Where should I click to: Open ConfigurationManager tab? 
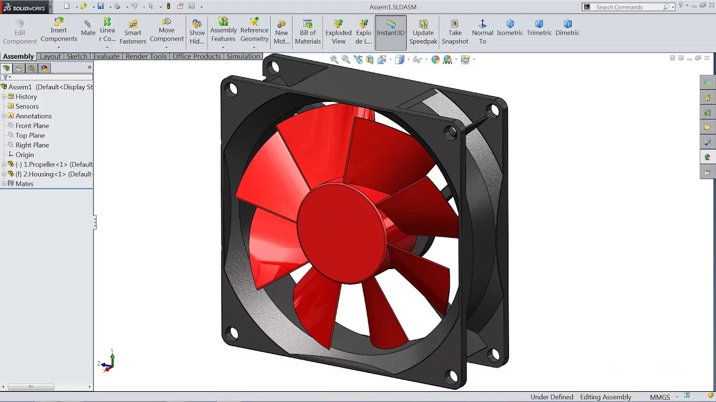(32, 68)
